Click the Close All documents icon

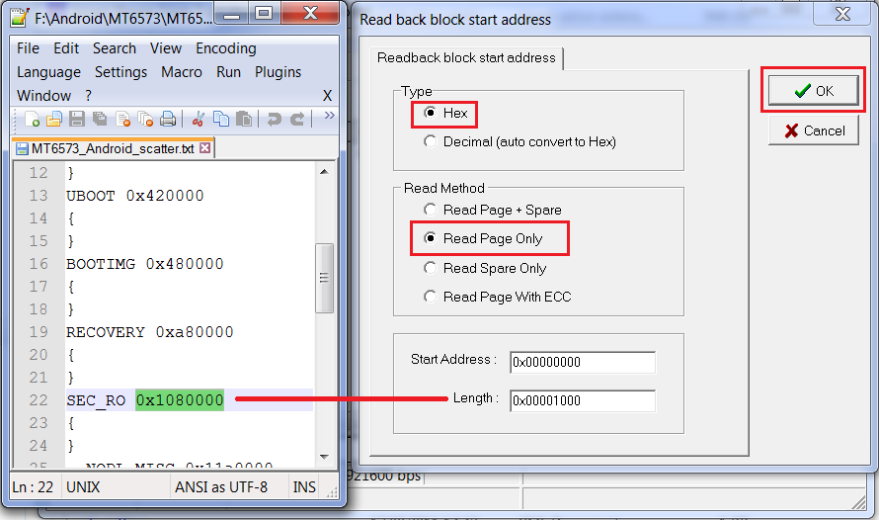coord(145,119)
